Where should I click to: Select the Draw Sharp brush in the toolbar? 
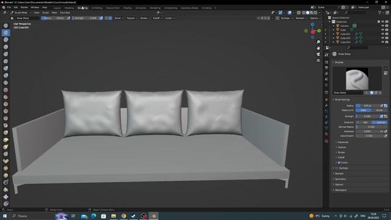coord(5,32)
